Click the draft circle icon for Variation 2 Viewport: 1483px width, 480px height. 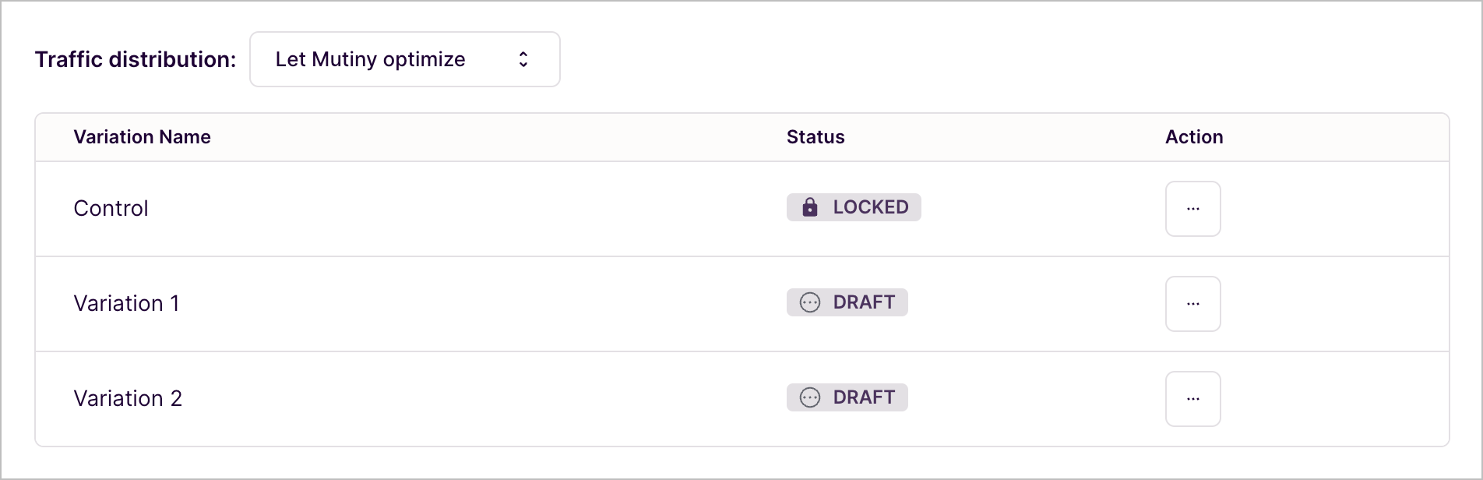click(x=810, y=397)
